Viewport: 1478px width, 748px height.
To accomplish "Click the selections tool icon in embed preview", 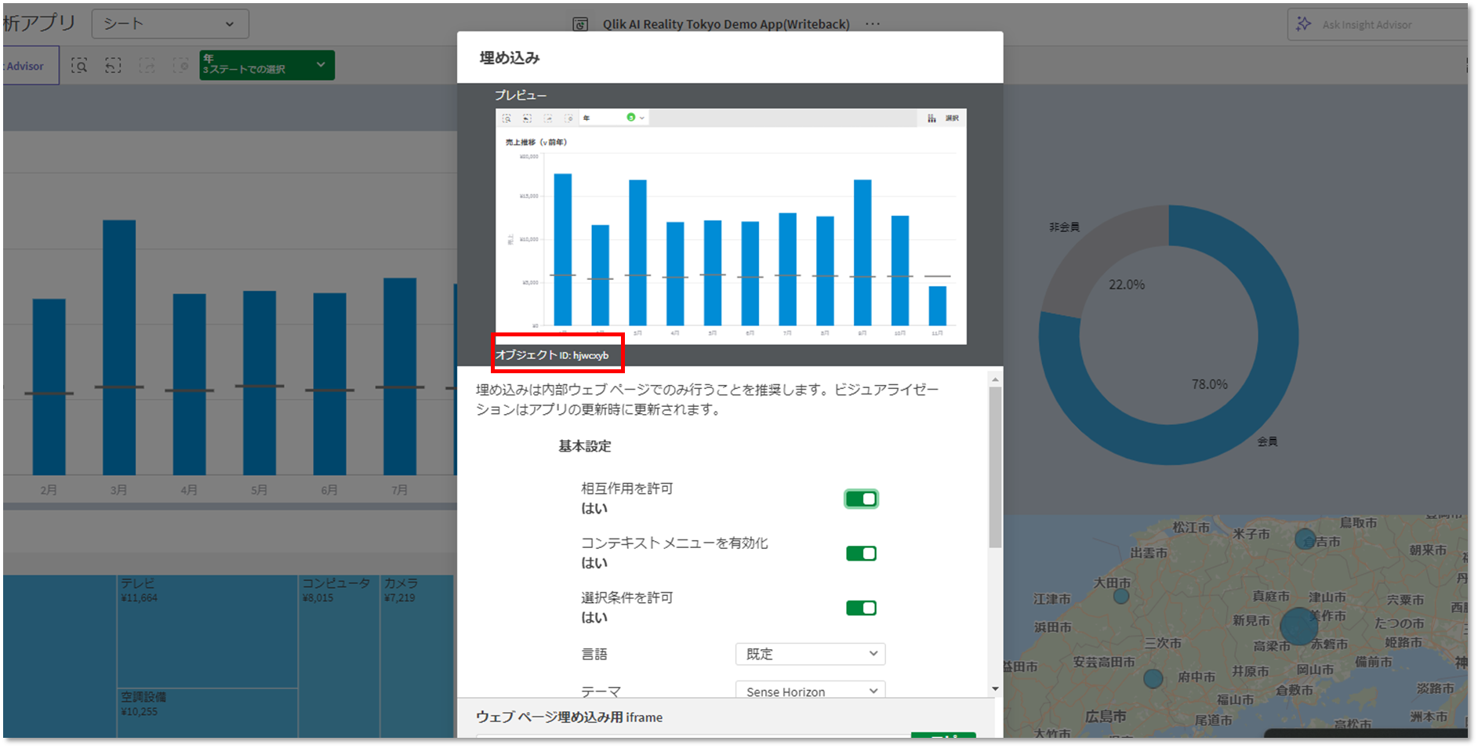I will (x=931, y=118).
